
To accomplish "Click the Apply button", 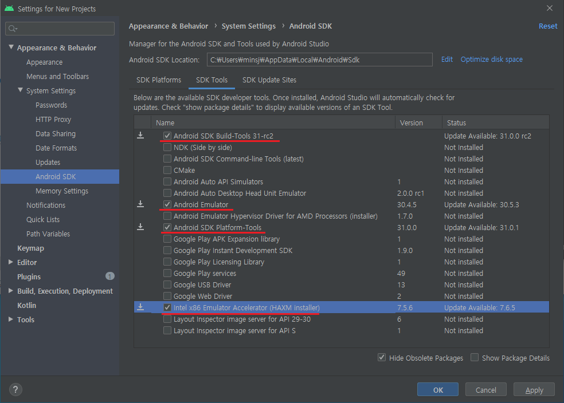I will point(534,390).
